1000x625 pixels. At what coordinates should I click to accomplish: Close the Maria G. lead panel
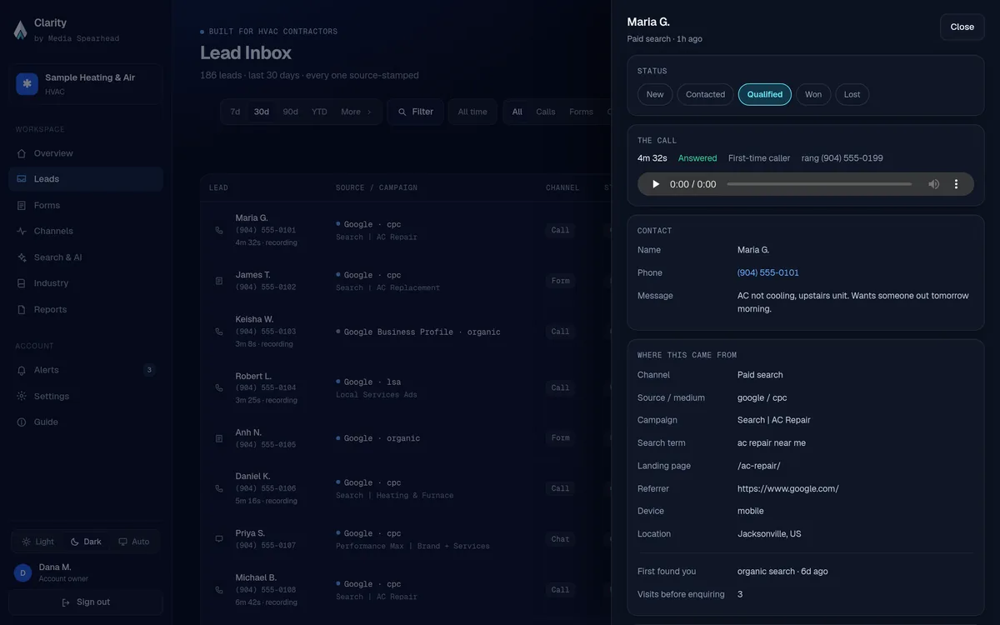[x=962, y=27]
